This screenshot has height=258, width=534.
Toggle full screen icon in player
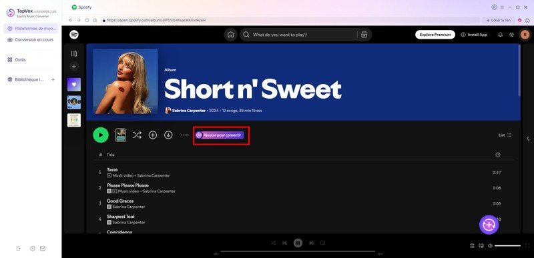click(x=527, y=246)
